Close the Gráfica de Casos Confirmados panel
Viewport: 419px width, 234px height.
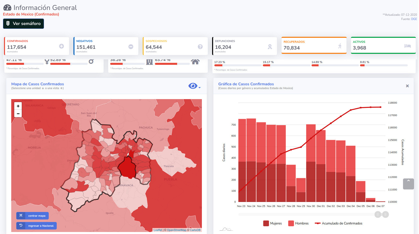click(x=407, y=86)
